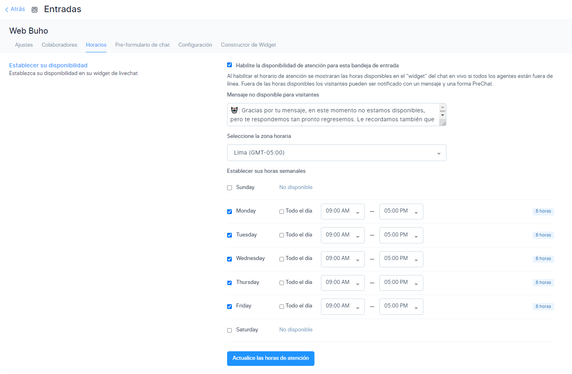Open Friday's 05:00 PM end time dropdown

pyautogui.click(x=401, y=307)
